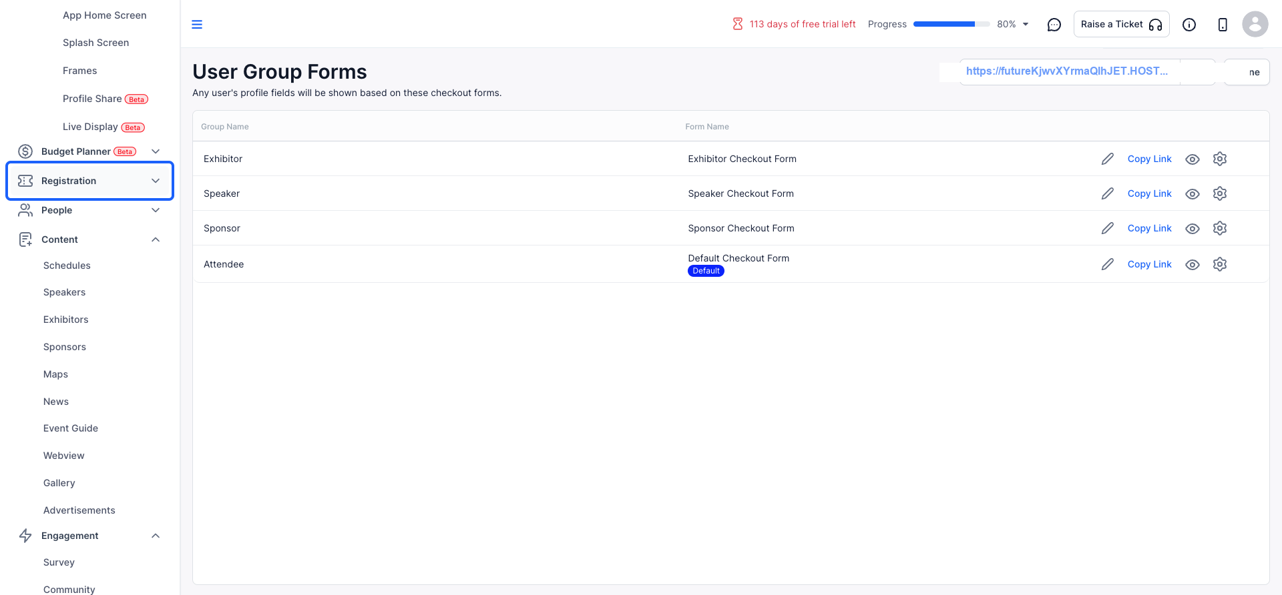Click the Form Name column header
The height and width of the screenshot is (595, 1282).
[x=707, y=127]
